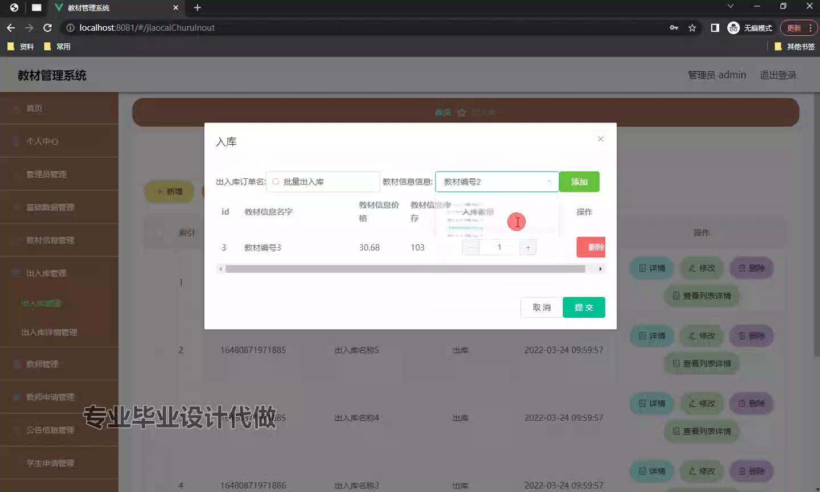
Task: Click the password key icon in address bar
Action: 674,28
